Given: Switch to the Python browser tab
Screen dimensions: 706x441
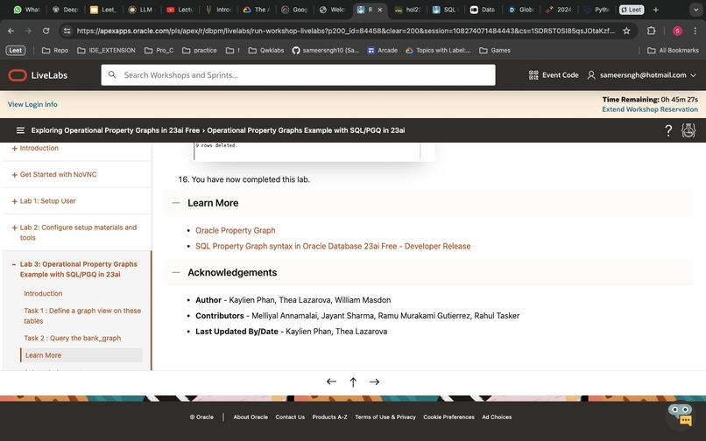Looking at the screenshot, I should (597, 10).
